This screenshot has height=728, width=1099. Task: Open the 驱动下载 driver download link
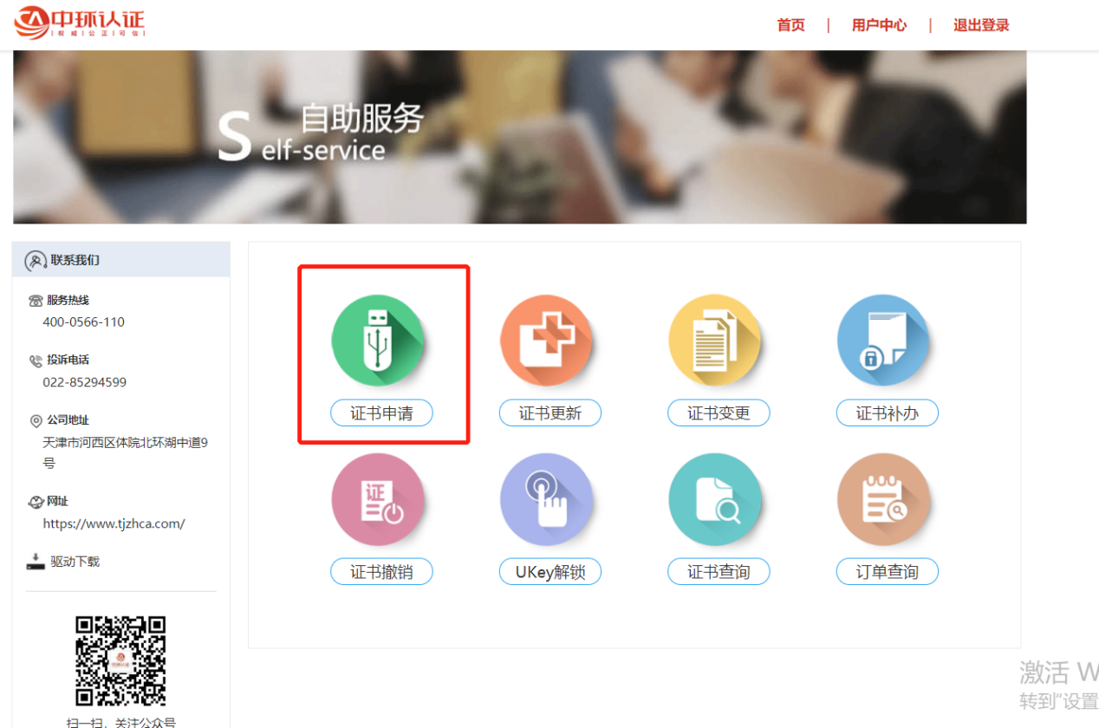click(x=75, y=562)
